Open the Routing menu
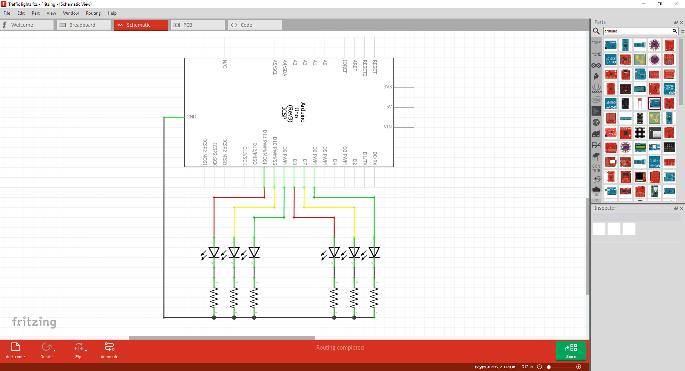The height and width of the screenshot is (371, 685). click(93, 13)
